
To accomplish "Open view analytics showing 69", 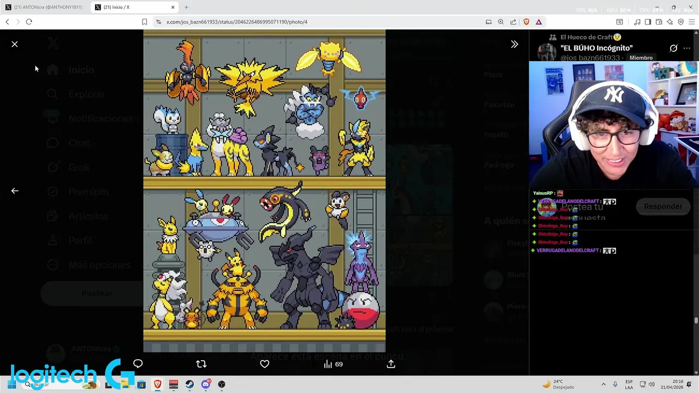I will 333,364.
